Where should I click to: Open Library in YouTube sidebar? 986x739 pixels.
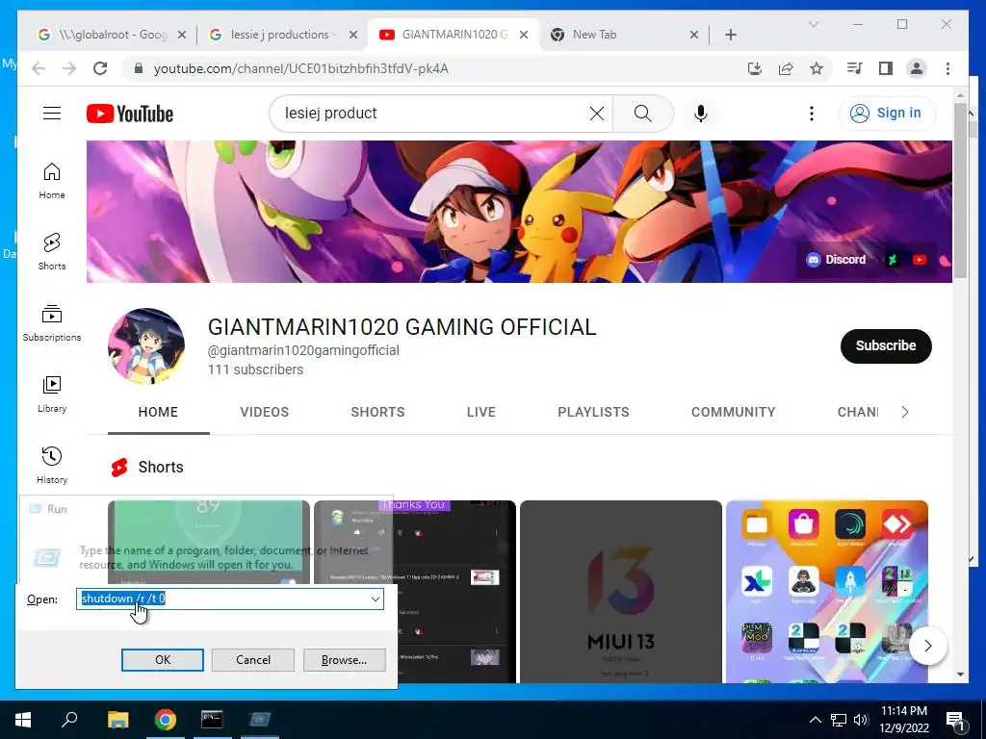coord(52,394)
